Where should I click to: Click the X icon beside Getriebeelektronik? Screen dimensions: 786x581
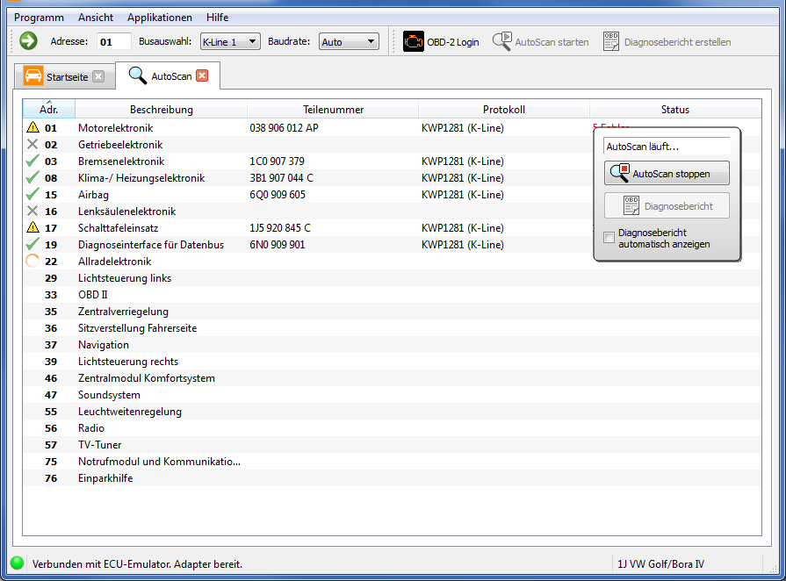33,145
